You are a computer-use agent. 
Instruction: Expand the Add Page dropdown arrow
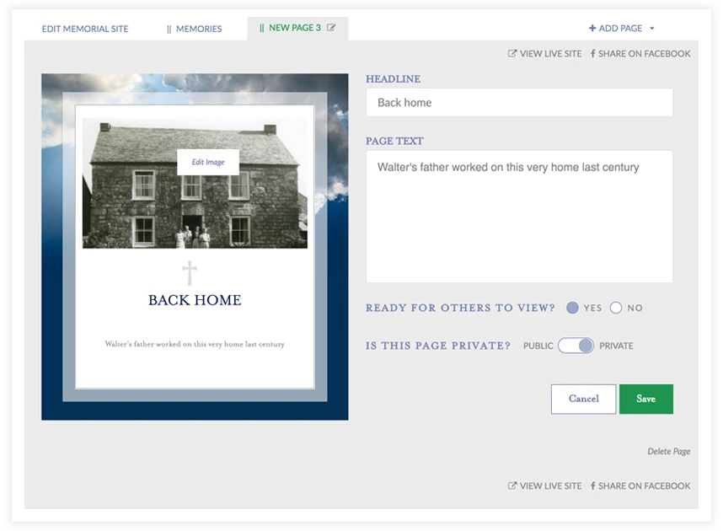pyautogui.click(x=652, y=29)
